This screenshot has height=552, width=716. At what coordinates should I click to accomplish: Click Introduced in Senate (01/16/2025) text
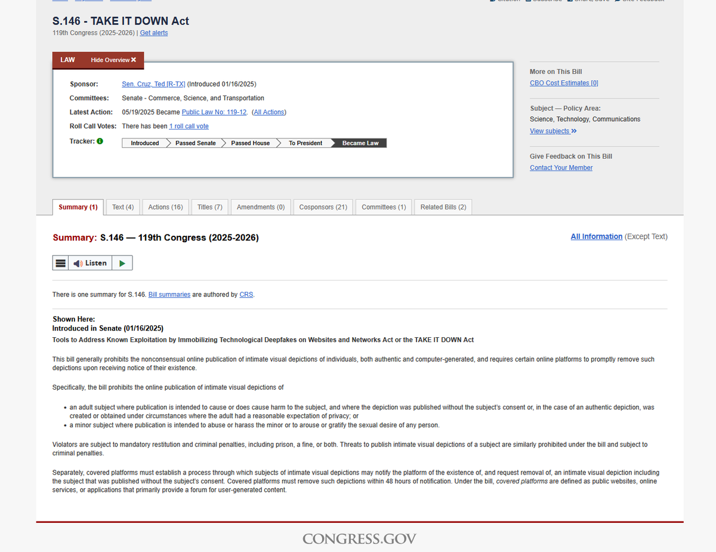[108, 328]
